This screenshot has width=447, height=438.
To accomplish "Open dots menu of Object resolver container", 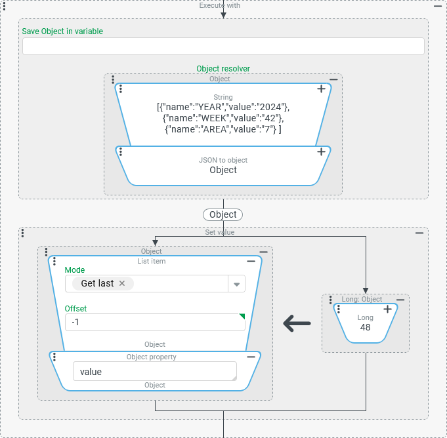I will [113, 79].
